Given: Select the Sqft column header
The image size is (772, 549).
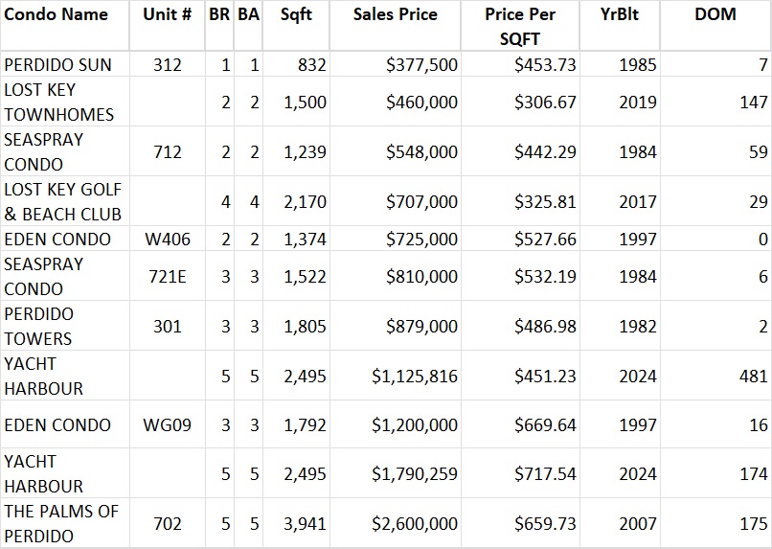Looking at the screenshot, I should pyautogui.click(x=296, y=15).
